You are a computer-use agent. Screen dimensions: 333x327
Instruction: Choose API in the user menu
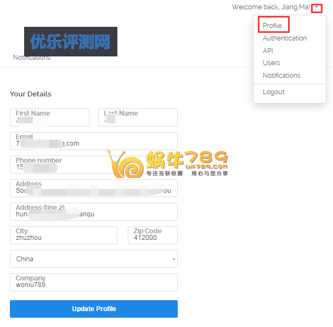point(268,51)
